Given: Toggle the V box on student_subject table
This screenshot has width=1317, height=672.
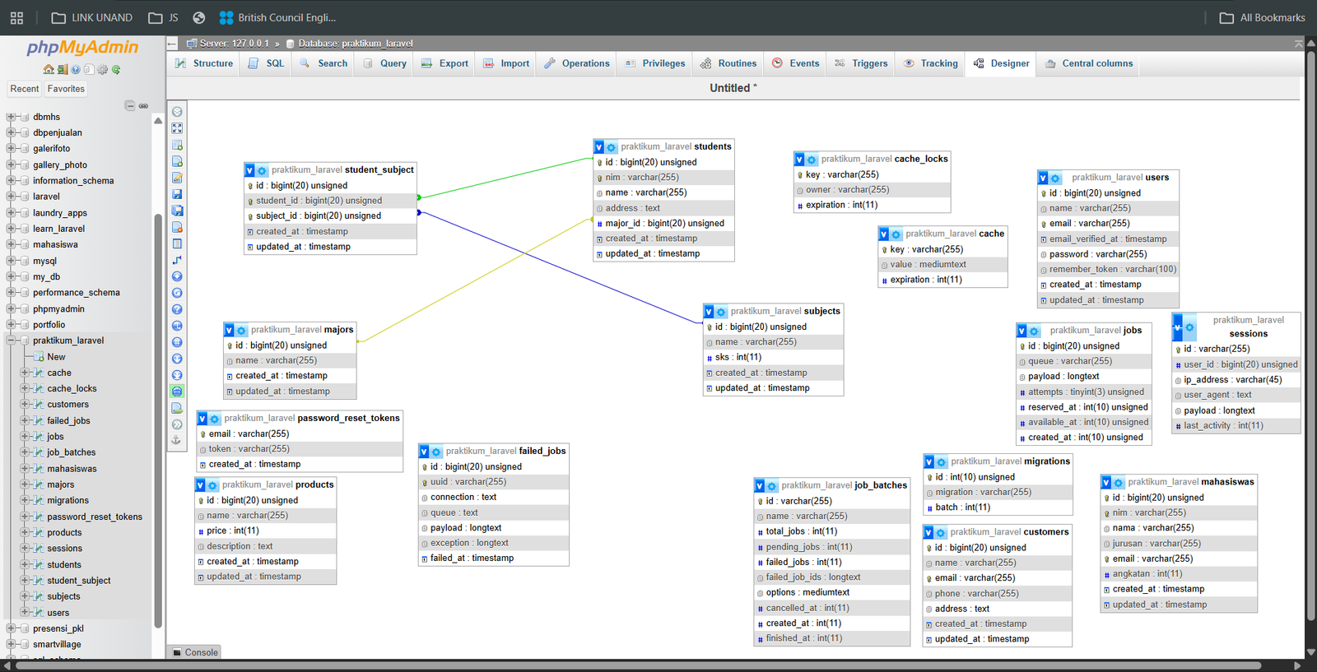Looking at the screenshot, I should tap(249, 170).
